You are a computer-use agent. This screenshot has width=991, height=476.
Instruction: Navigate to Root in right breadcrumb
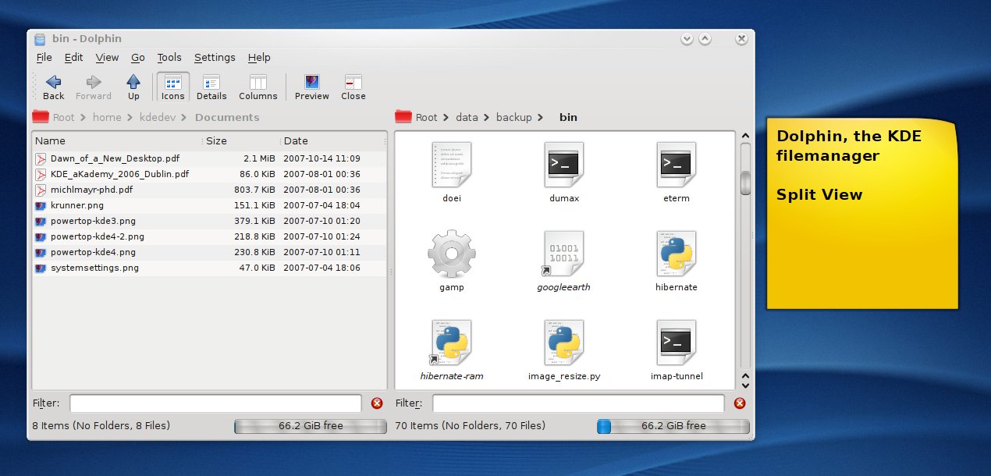click(x=426, y=118)
